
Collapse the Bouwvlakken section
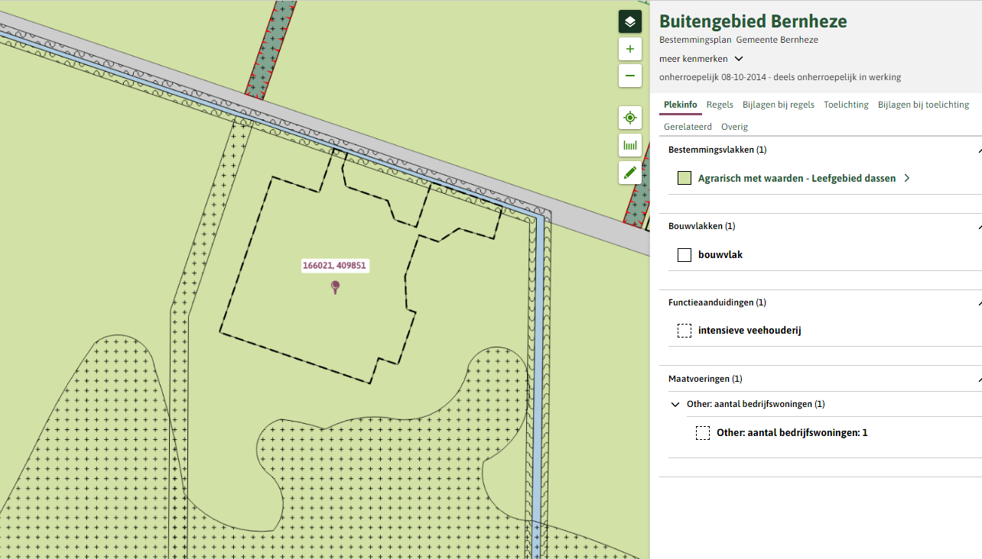[979, 227]
